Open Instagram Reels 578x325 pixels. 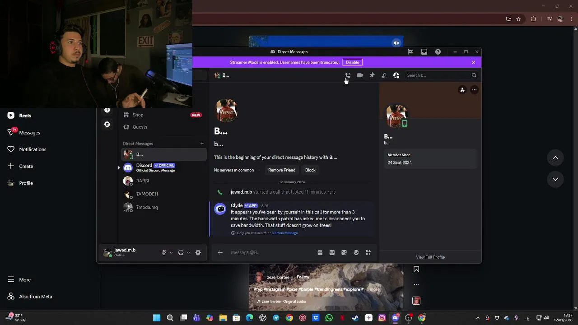[x=20, y=116]
